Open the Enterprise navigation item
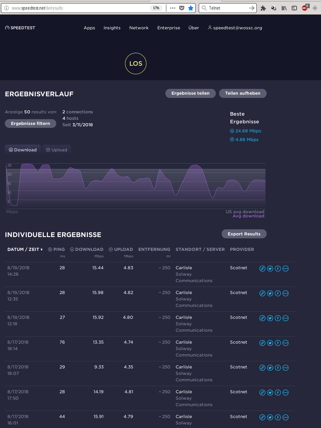This screenshot has height=428, width=321. tap(169, 28)
